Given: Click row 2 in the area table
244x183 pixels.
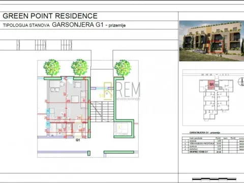Looking at the screenshot, I should 213,143.
